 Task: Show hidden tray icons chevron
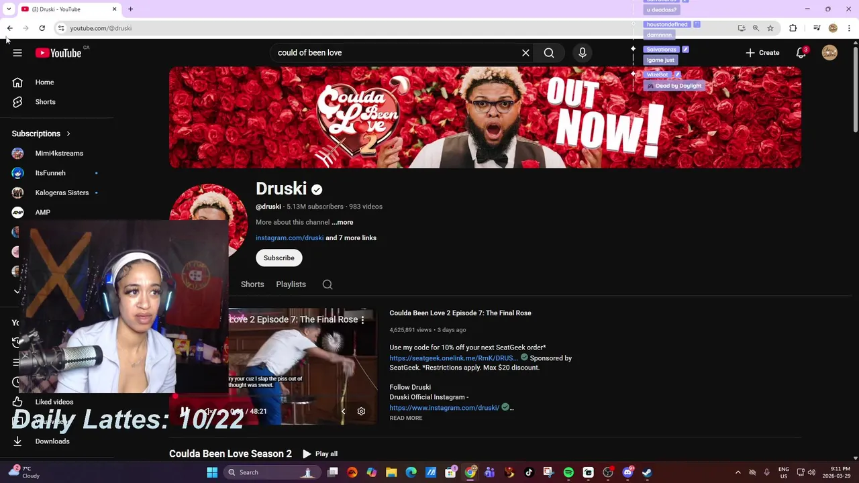738,472
